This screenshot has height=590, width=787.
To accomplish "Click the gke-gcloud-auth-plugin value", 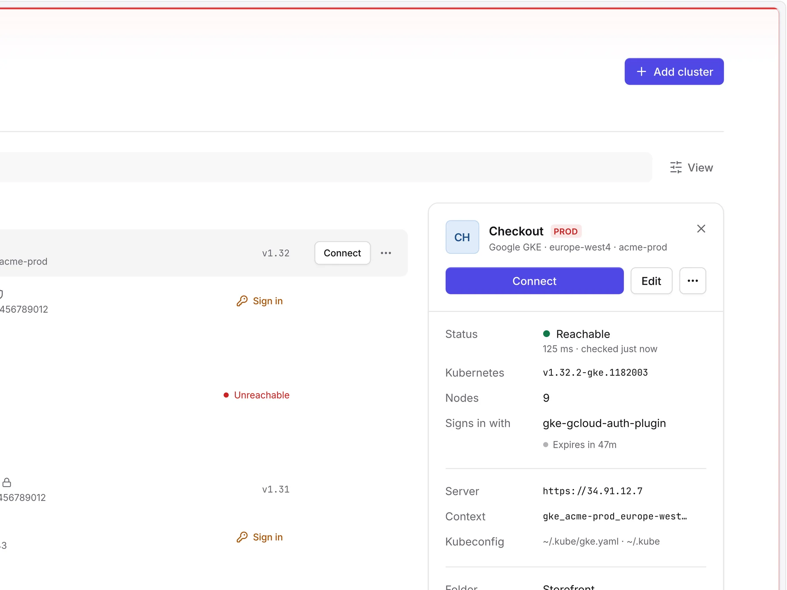I will coord(604,423).
